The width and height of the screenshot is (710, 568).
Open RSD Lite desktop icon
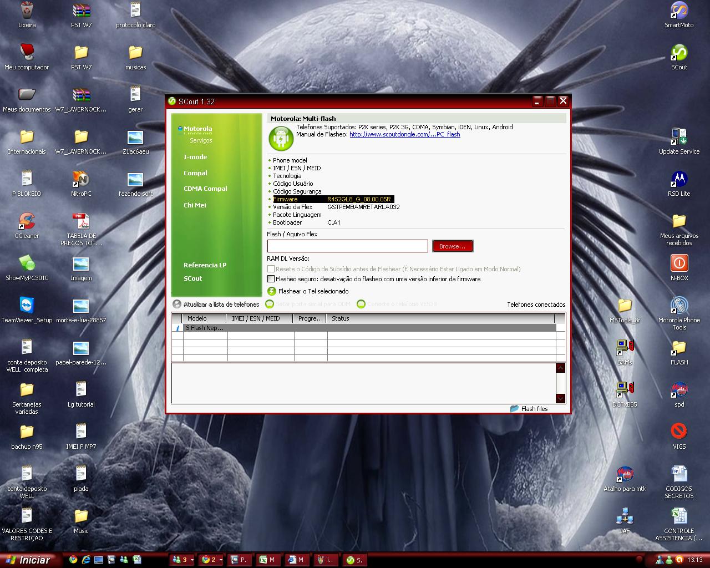click(x=679, y=179)
